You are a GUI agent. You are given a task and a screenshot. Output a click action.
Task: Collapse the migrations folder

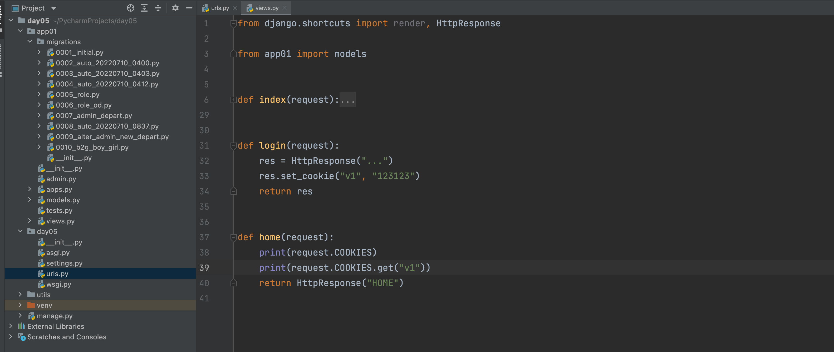[x=30, y=42]
